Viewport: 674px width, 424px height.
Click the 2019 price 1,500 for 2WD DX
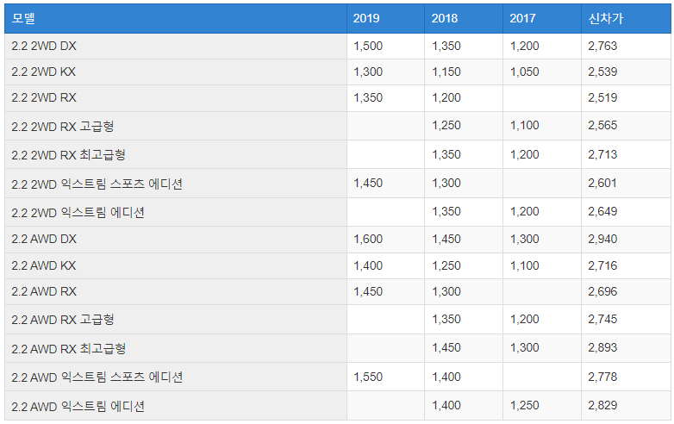coord(368,46)
